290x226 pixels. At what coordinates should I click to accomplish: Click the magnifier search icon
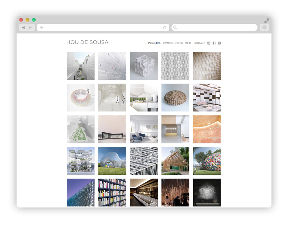coord(175,28)
